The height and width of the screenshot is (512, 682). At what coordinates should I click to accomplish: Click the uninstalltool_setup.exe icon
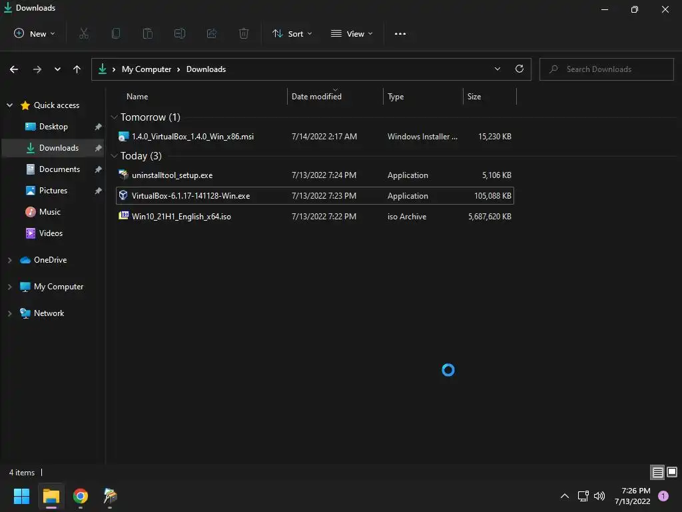coord(123,175)
